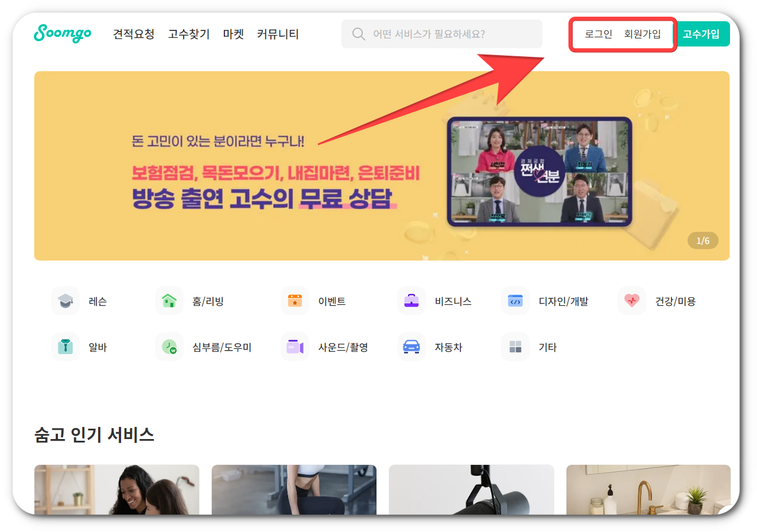The height and width of the screenshot is (532, 757).
Task: Click the search magnifier icon
Action: [x=358, y=34]
